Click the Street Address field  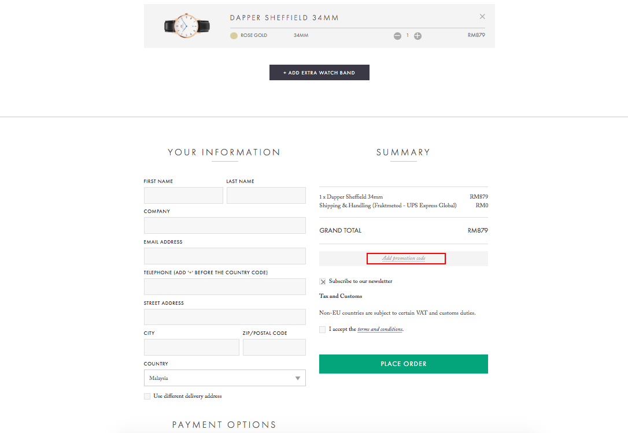(x=225, y=316)
